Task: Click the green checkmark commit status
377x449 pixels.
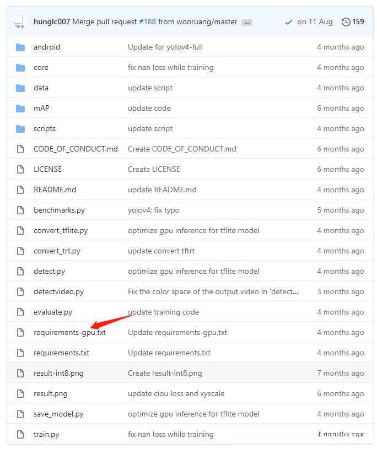Action: point(289,22)
